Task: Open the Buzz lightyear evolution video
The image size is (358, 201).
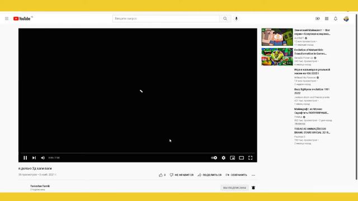Action: coord(312,91)
